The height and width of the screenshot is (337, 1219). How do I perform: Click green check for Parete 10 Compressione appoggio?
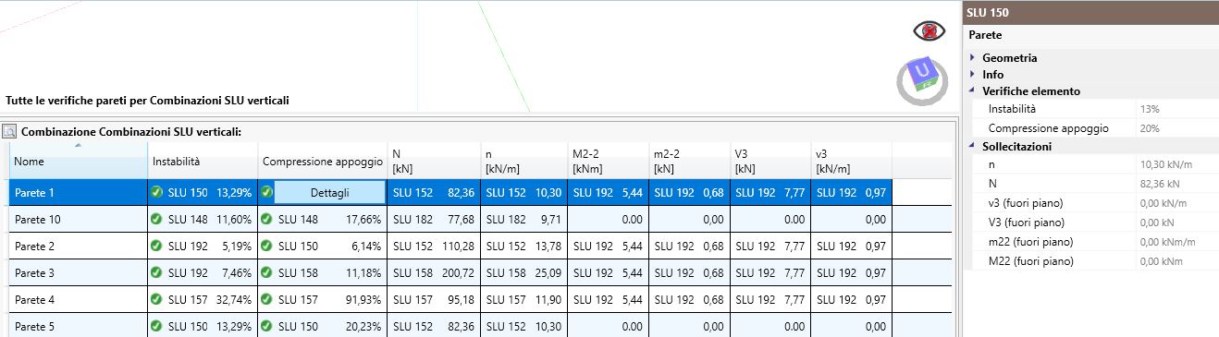point(266,219)
